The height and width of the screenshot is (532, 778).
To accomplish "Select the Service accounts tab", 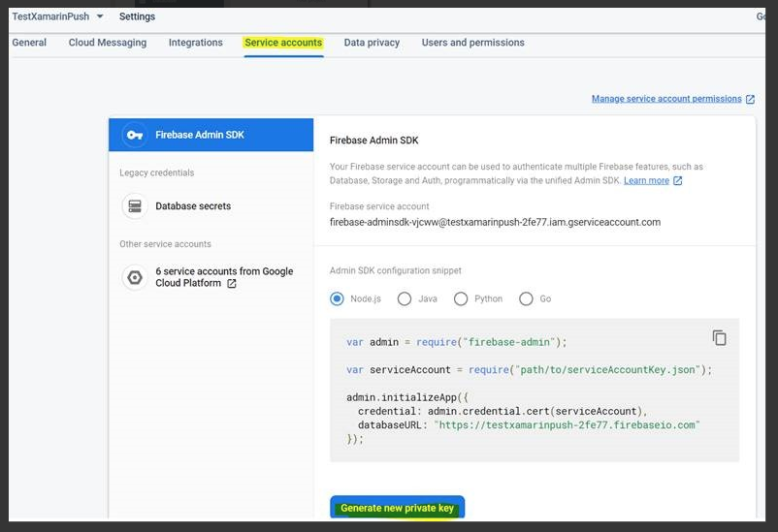I will point(283,43).
